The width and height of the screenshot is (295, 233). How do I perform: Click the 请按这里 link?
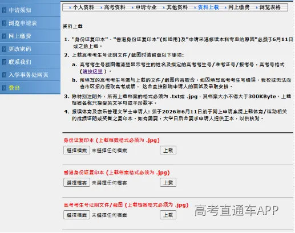pos(92,71)
